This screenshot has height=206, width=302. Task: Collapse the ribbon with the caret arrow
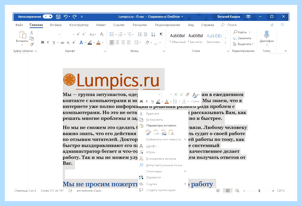point(285,51)
